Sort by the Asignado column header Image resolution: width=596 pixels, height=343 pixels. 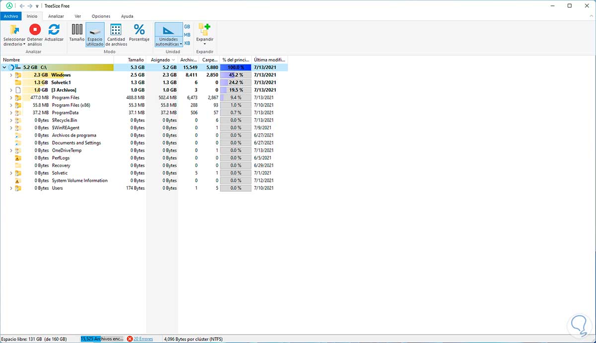(162, 59)
